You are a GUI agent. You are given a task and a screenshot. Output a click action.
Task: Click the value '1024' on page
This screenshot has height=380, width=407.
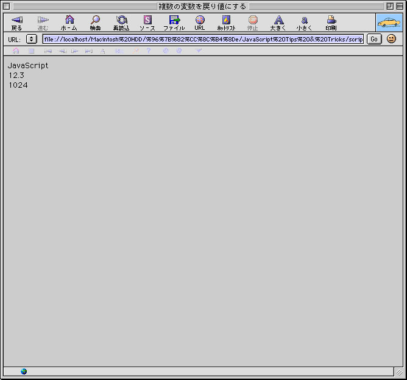pyautogui.click(x=18, y=85)
